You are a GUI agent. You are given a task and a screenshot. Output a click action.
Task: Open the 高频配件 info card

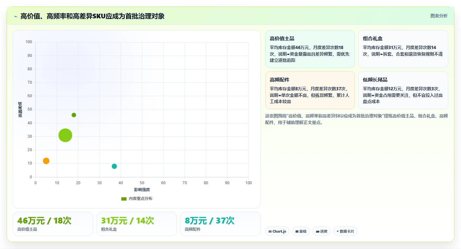pos(310,90)
